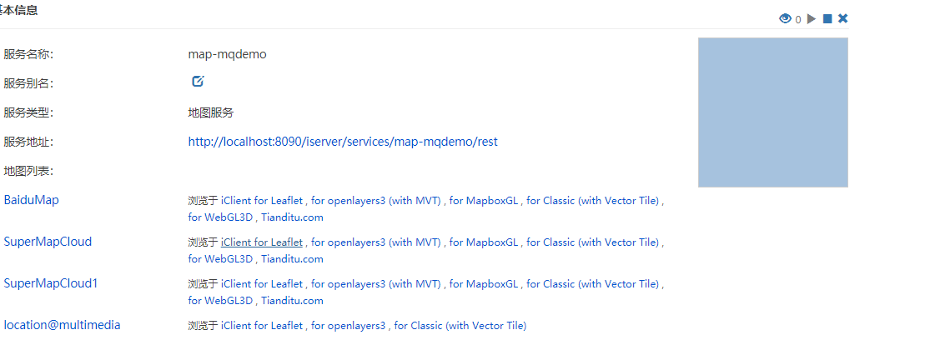Browse SuperMapCloud1 for Classic (with Vector Tile)
This screenshot has width=925, height=345.
tap(593, 283)
